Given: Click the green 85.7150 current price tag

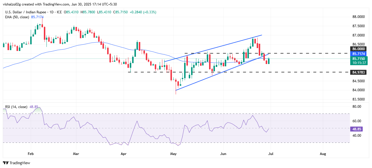Looking at the screenshot, I should 359,59.
